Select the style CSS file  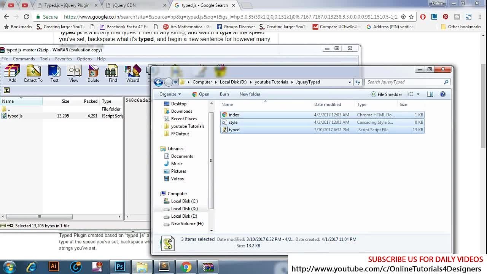322,122
